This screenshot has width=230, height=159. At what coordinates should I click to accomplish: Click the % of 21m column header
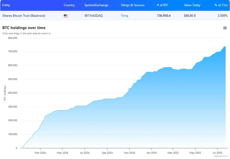[221, 5]
